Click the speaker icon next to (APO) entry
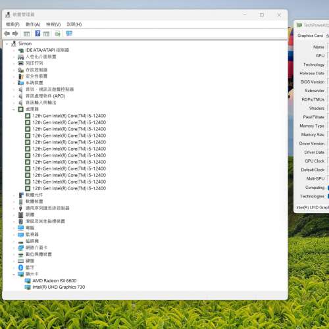The width and height of the screenshot is (329, 329). (x=20, y=96)
